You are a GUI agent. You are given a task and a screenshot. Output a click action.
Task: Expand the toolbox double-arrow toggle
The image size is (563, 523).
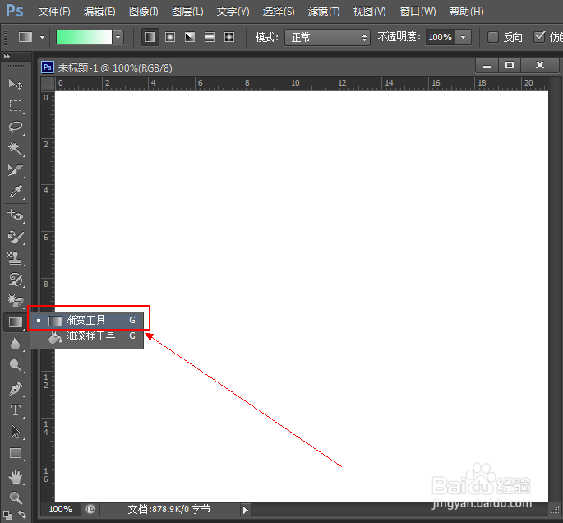coord(7,57)
